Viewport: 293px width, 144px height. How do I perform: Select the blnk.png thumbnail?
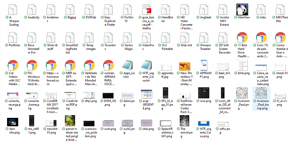[242, 66]
